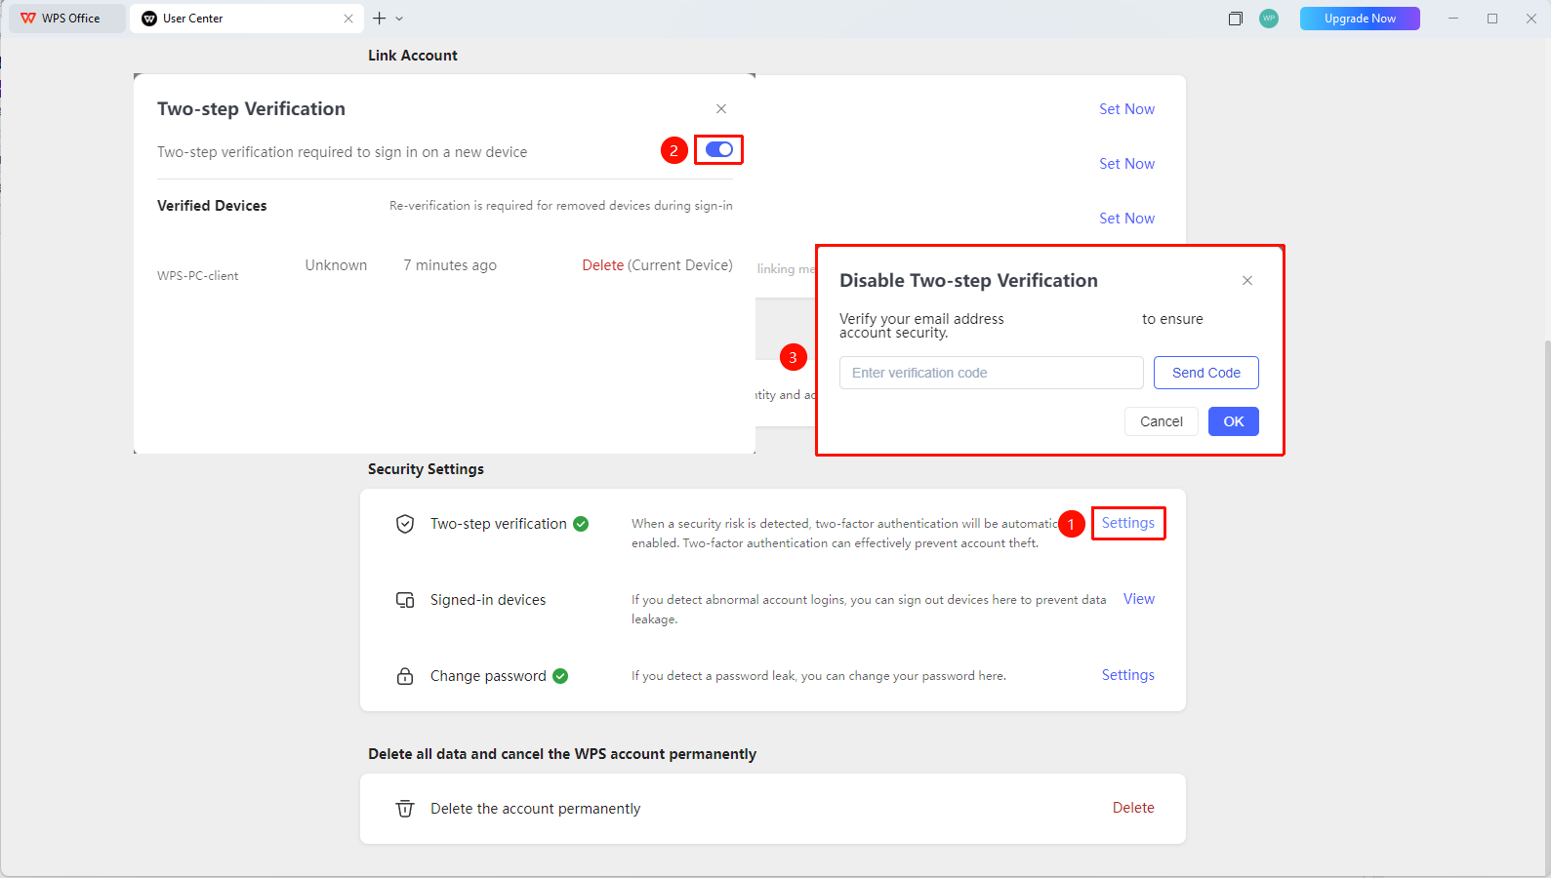View the signed-in devices list
Viewport: 1551px width, 878px height.
pyautogui.click(x=1139, y=599)
